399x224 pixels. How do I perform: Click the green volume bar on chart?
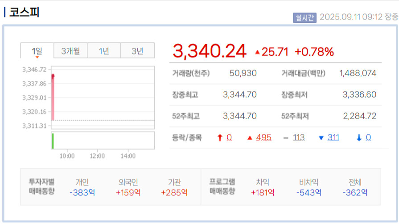tap(53, 141)
